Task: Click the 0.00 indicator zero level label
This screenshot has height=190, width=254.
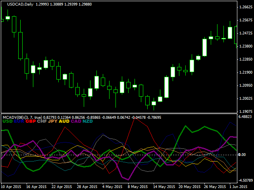Action: click(242, 155)
